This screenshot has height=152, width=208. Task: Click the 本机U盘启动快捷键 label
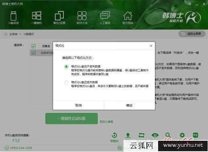pyautogui.click(x=18, y=135)
